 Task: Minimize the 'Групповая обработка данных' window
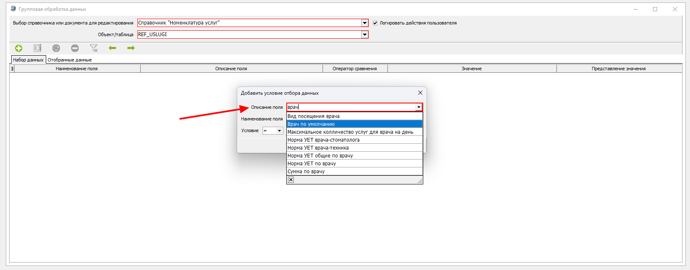pyautogui.click(x=635, y=9)
